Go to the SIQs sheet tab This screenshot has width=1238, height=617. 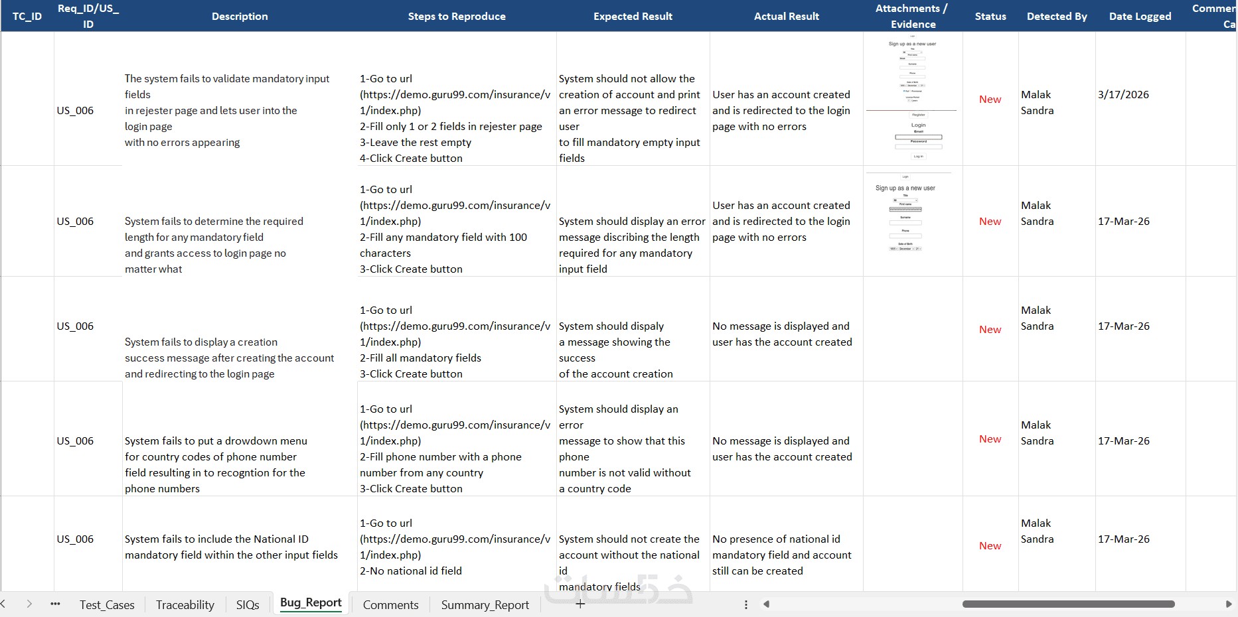pyautogui.click(x=248, y=604)
